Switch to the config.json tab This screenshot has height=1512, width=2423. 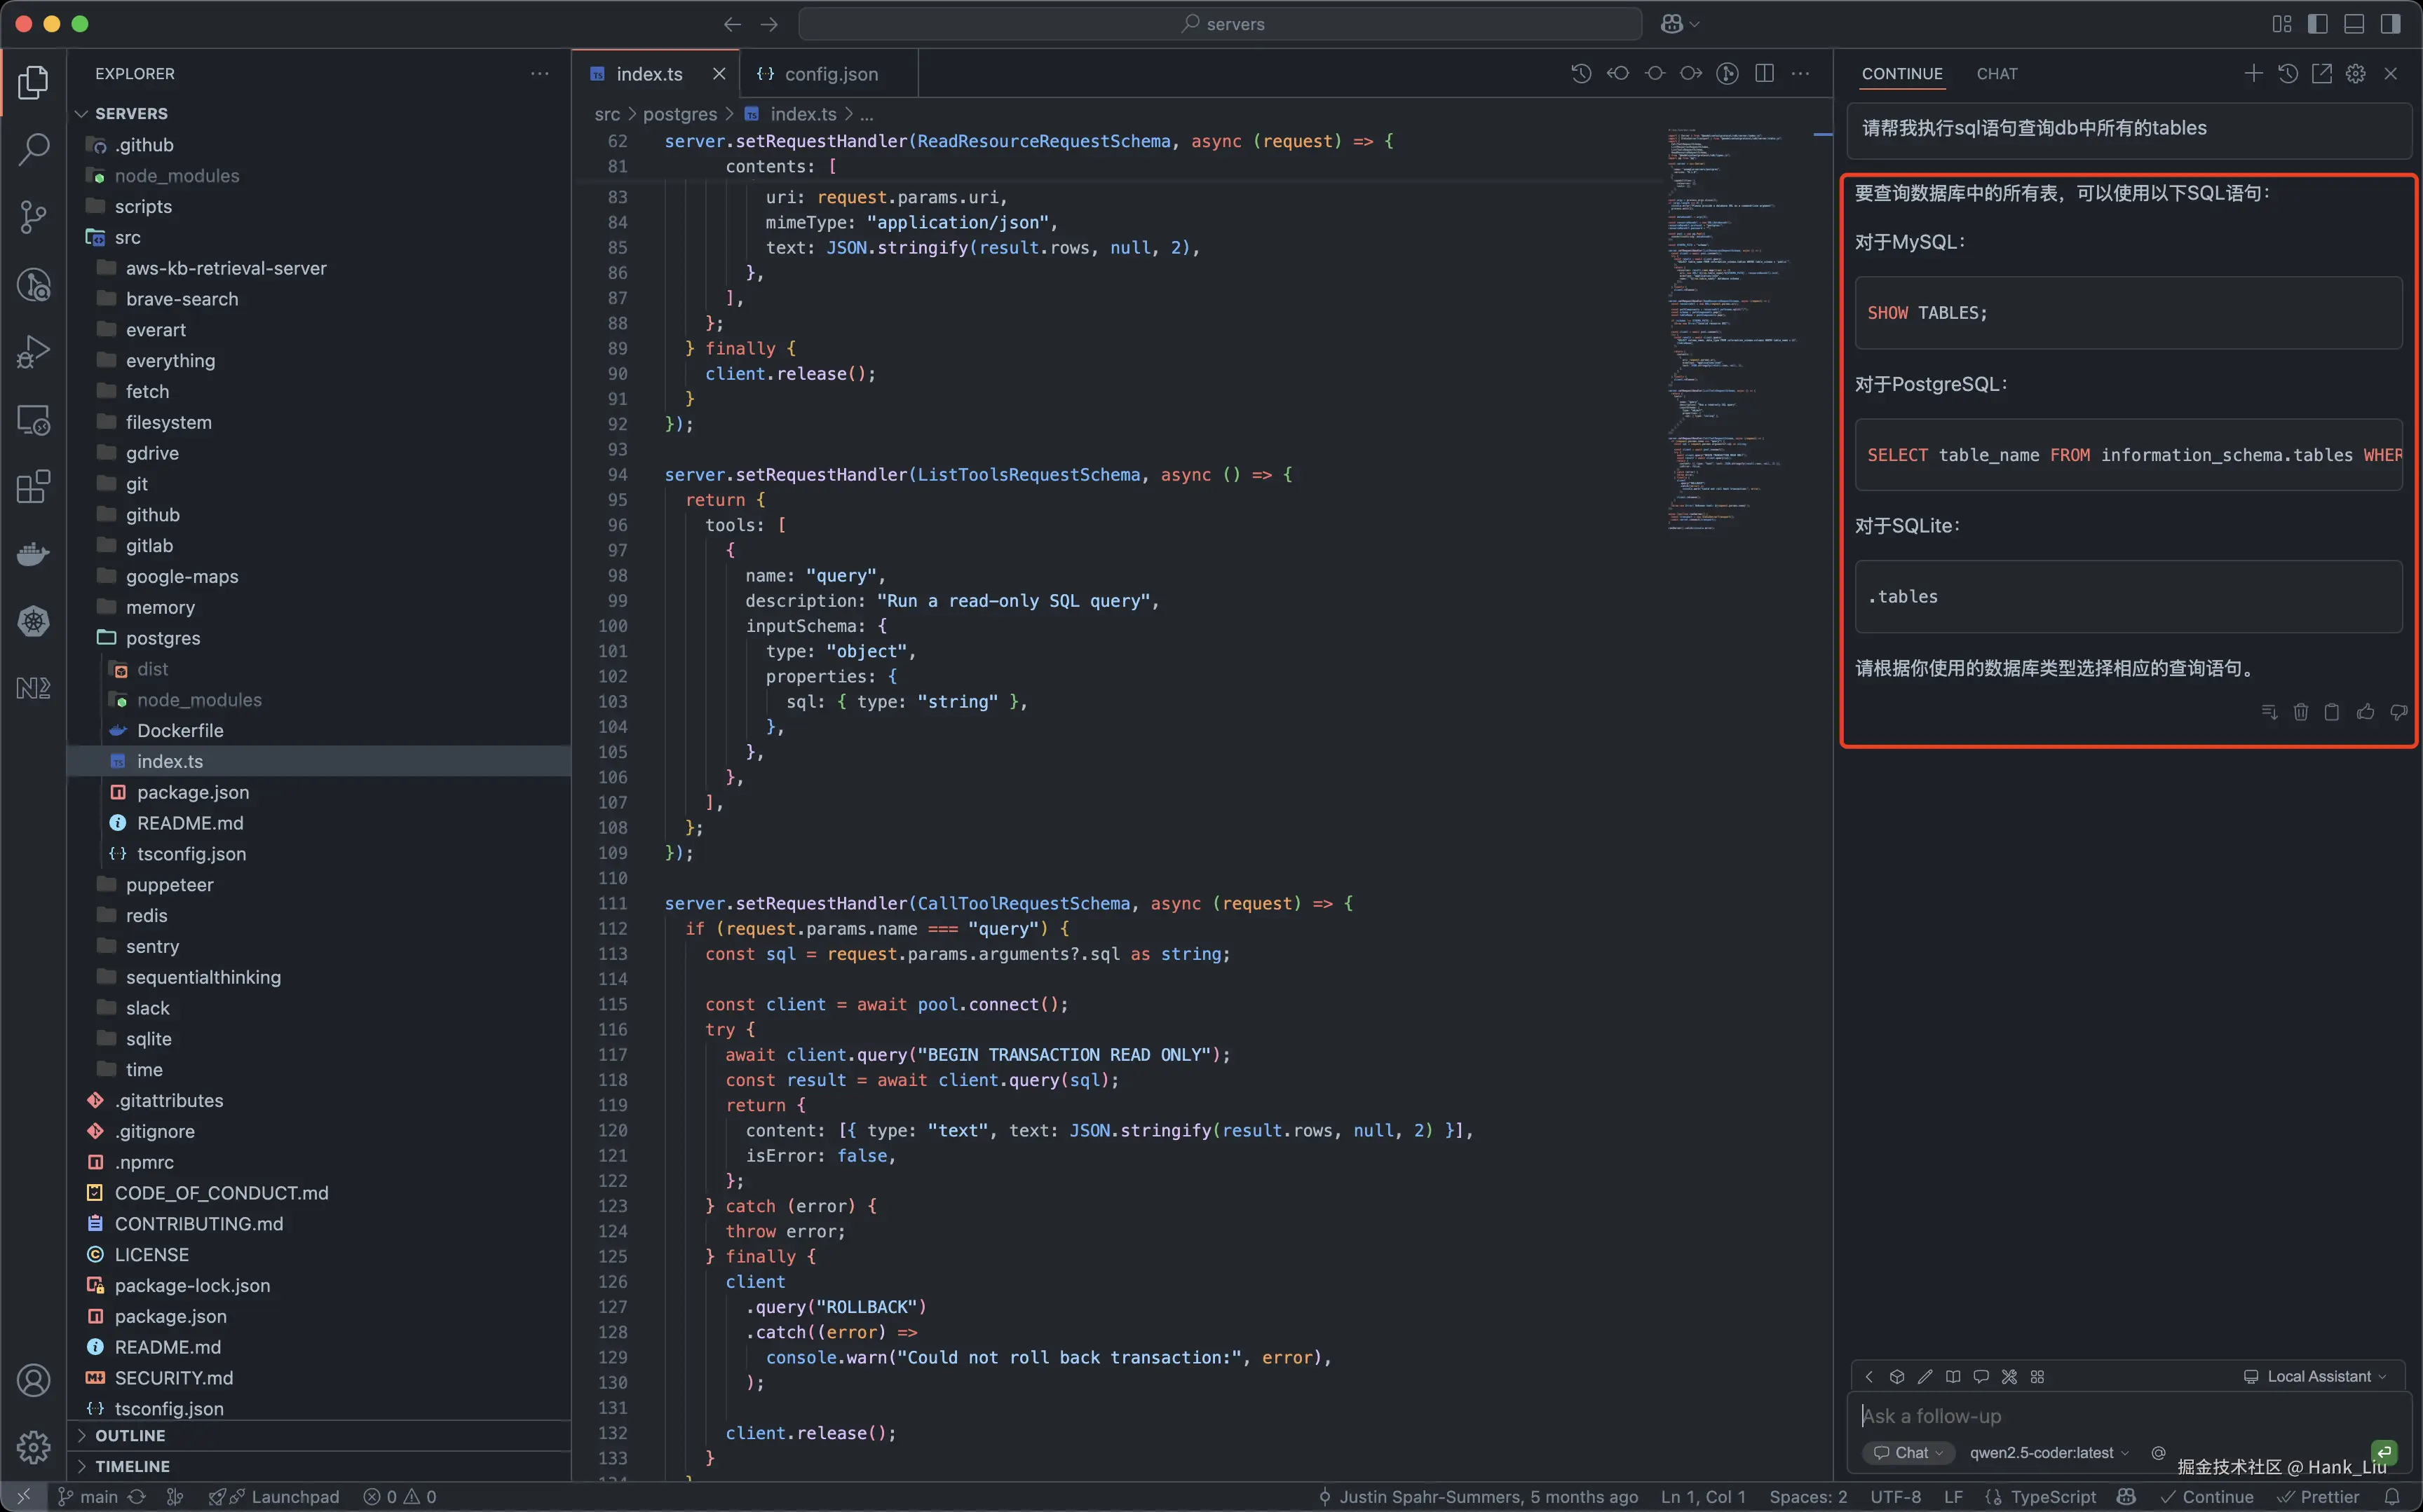click(x=829, y=74)
